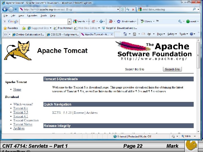Show more Google toolbar buttons via chevron

tap(157, 21)
